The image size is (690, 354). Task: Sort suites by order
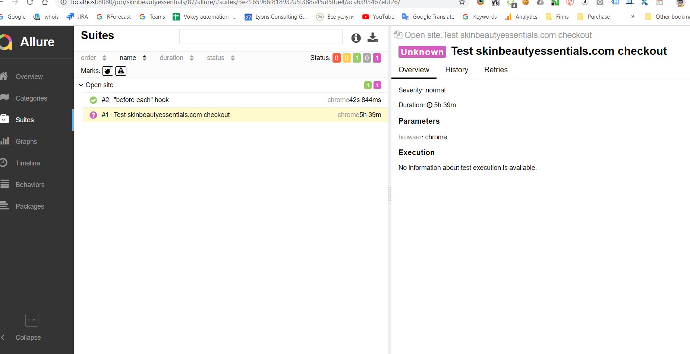(x=94, y=58)
